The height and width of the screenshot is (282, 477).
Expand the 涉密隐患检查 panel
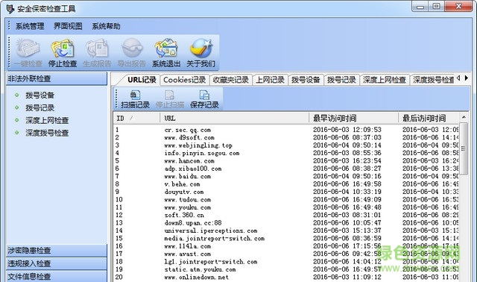click(57, 251)
